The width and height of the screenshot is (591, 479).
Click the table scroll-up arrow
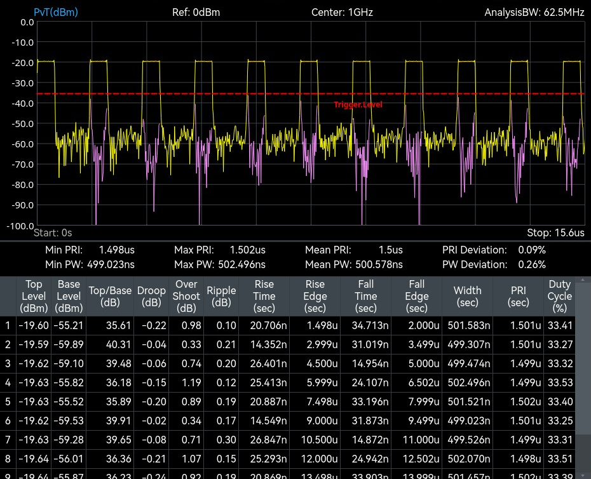point(583,280)
